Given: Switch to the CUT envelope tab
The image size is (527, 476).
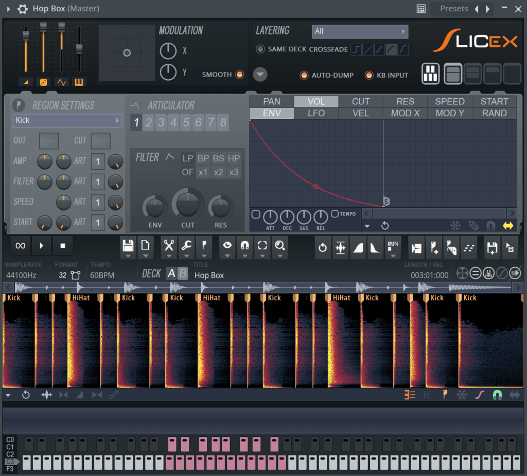Looking at the screenshot, I should pyautogui.click(x=361, y=101).
